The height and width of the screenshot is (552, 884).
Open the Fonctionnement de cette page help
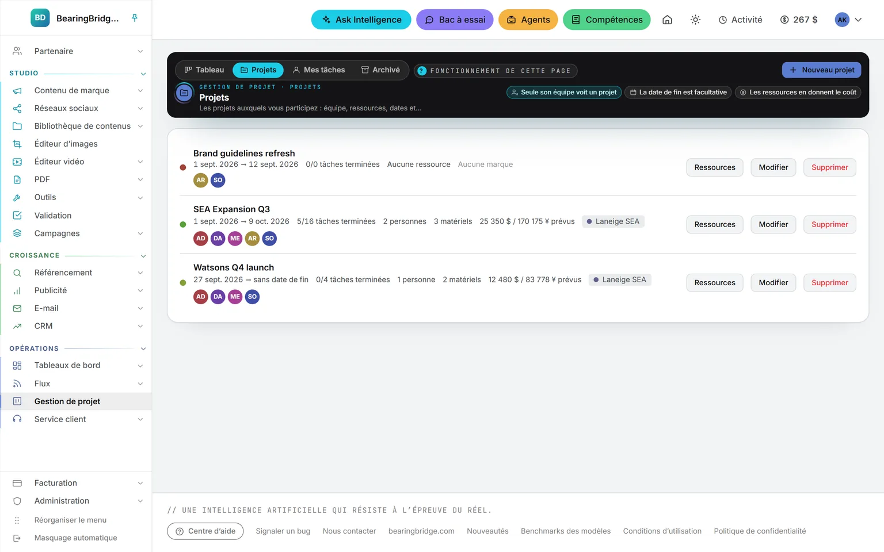pyautogui.click(x=496, y=71)
